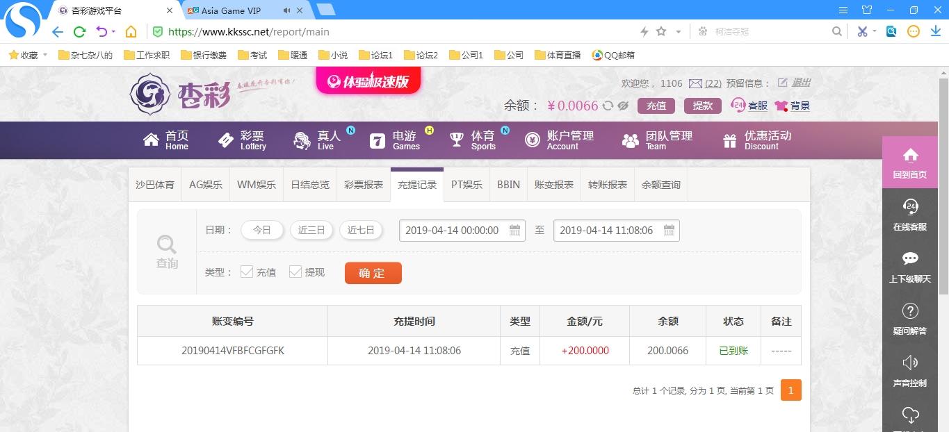Bookmark page with the star icon

pos(661,31)
